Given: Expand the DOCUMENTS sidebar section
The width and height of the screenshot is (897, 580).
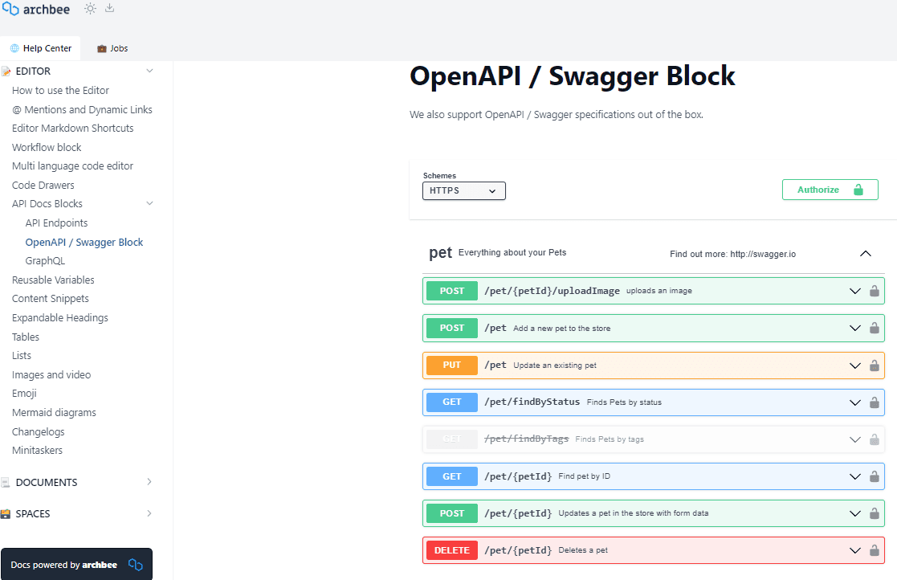Looking at the screenshot, I should pyautogui.click(x=149, y=482).
